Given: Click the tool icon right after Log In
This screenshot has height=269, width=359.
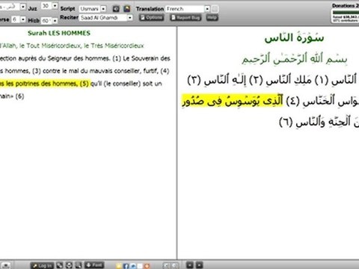Looking at the screenshot, I should click(x=59, y=265).
